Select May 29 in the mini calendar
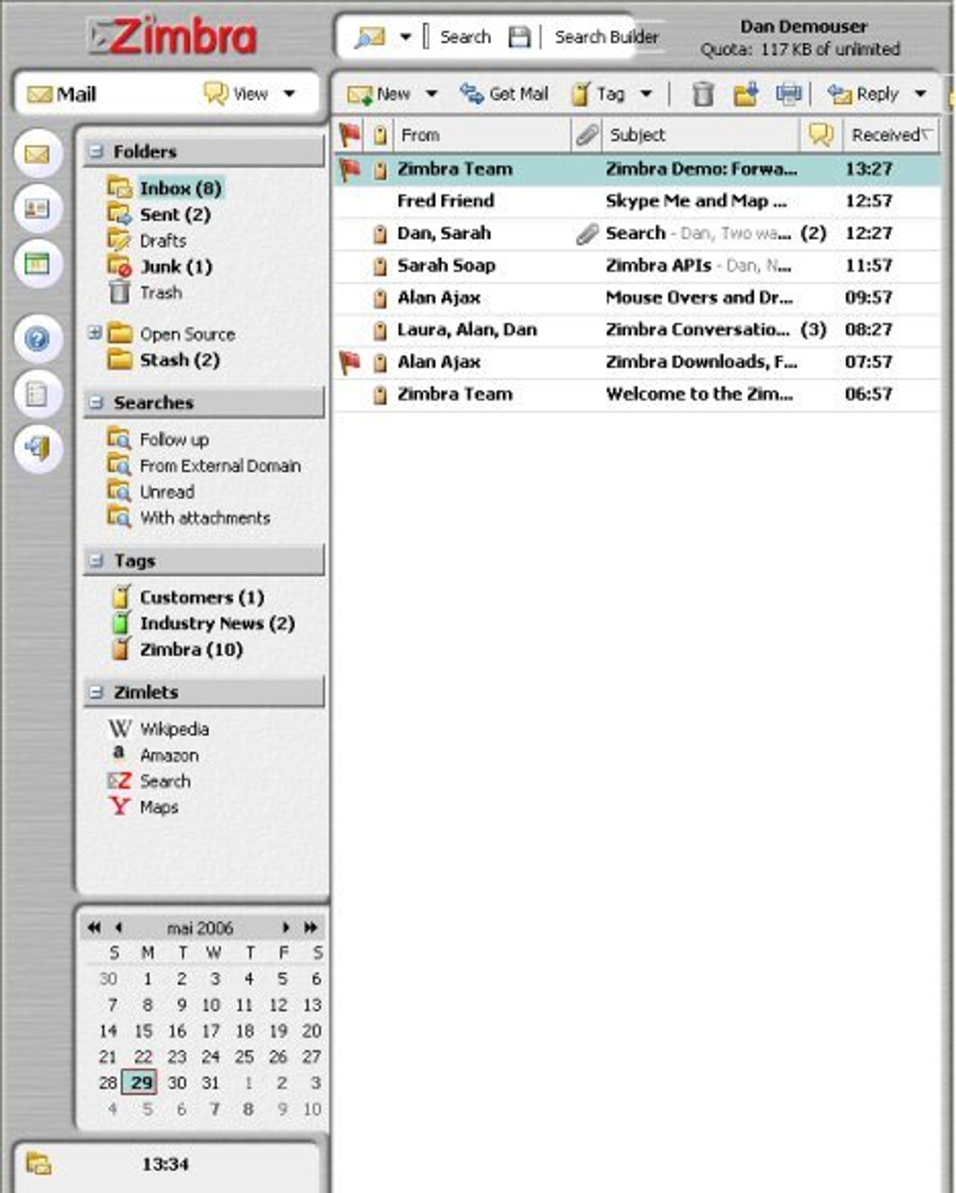This screenshot has height=1193, width=956. click(140, 1082)
